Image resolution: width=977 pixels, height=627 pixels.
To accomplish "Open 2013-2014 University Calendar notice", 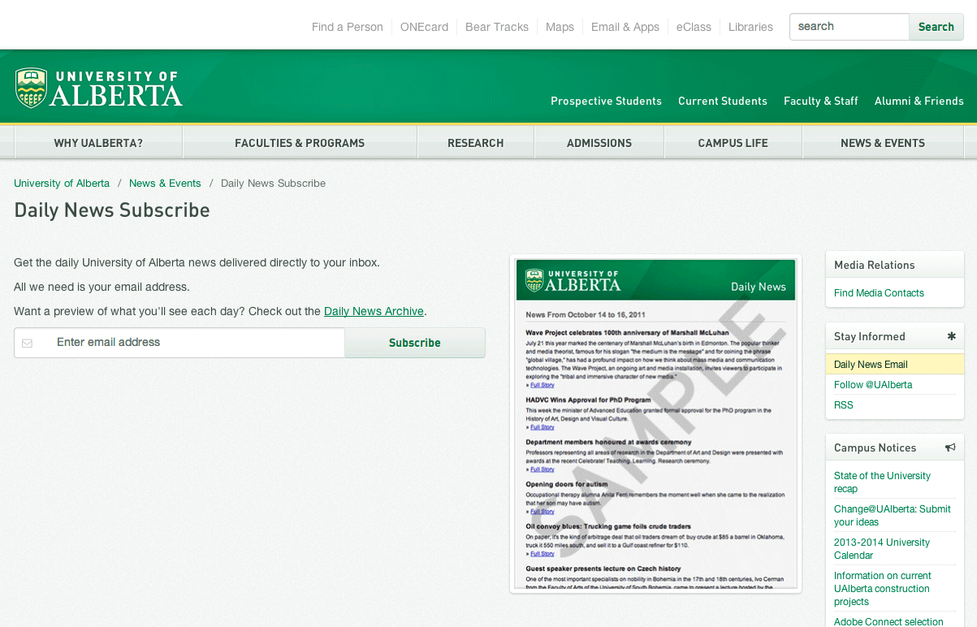I will click(882, 549).
